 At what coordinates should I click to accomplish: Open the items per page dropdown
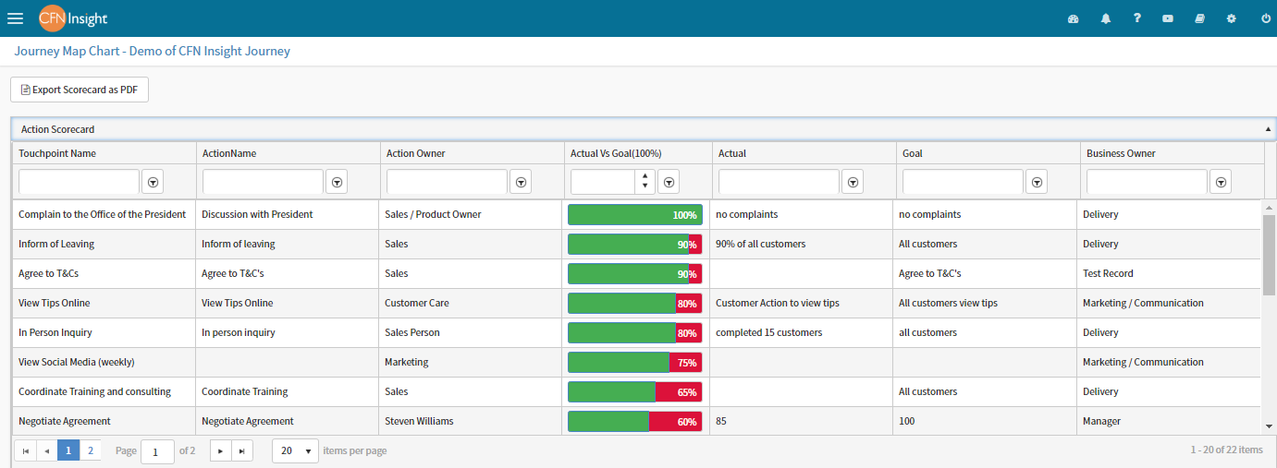(296, 450)
